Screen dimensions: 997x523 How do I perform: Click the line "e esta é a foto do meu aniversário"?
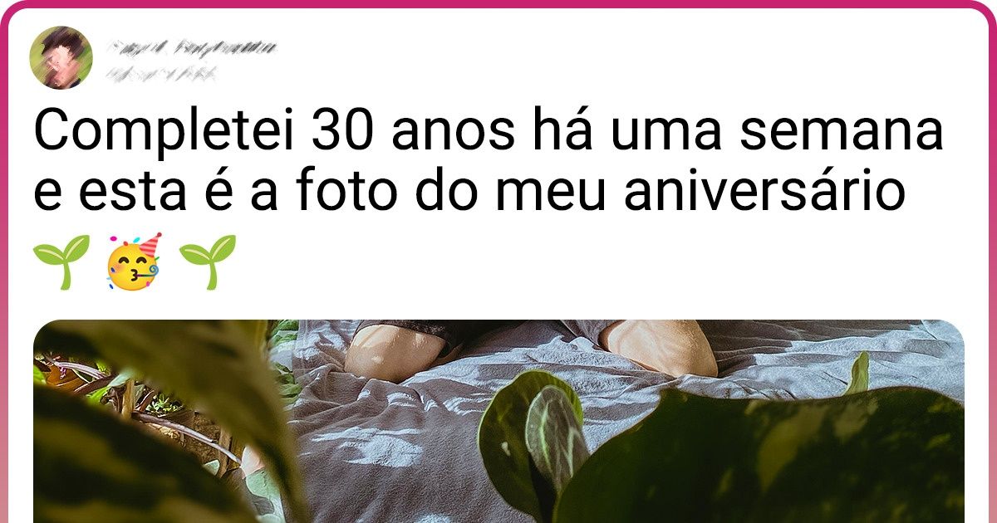469,193
